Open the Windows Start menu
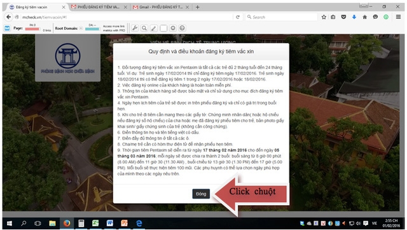The height and width of the screenshot is (230, 407). (x=10, y=223)
